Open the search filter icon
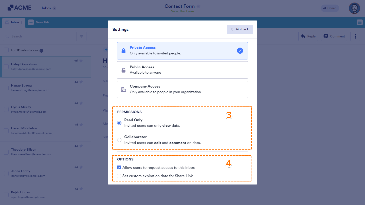 81,36
